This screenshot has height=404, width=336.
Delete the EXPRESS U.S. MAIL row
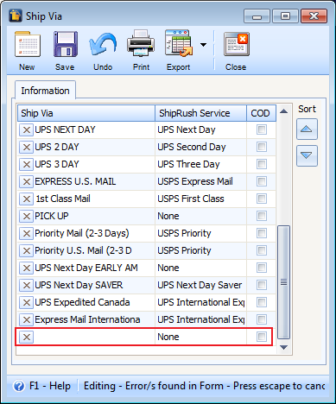click(27, 181)
